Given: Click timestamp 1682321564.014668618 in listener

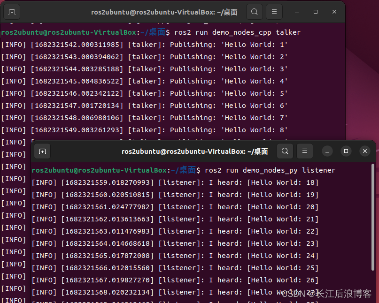Looking at the screenshot, I should point(108,243).
